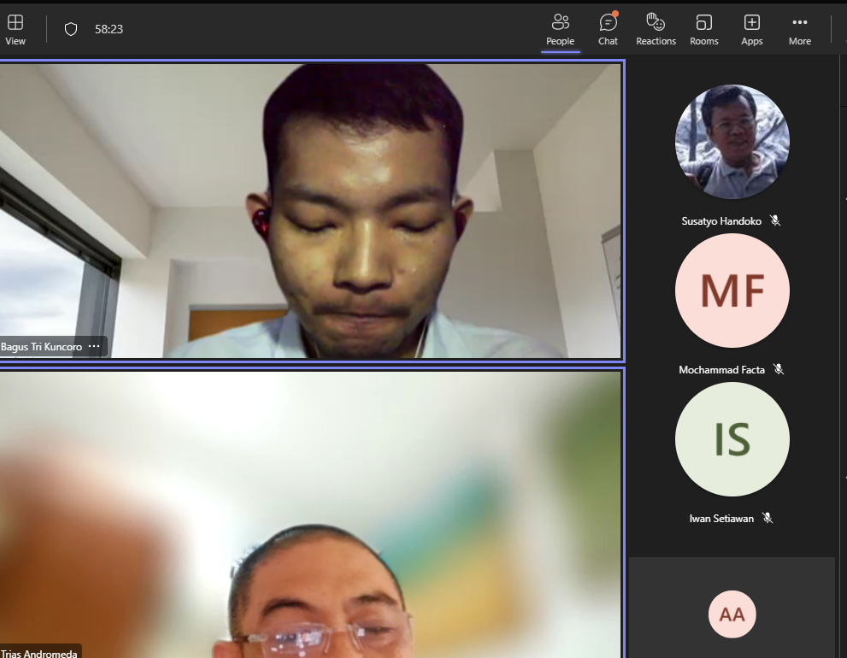Click the Trias Andromeda name label
The width and height of the screenshot is (847, 658).
(x=39, y=653)
